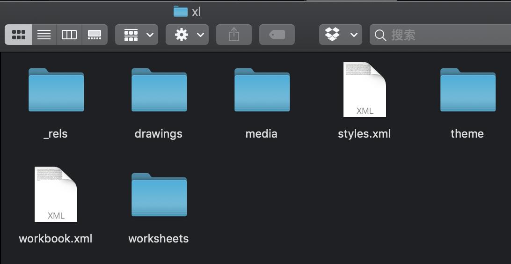Click the xl folder title icon
511x264 pixels.
pyautogui.click(x=180, y=11)
